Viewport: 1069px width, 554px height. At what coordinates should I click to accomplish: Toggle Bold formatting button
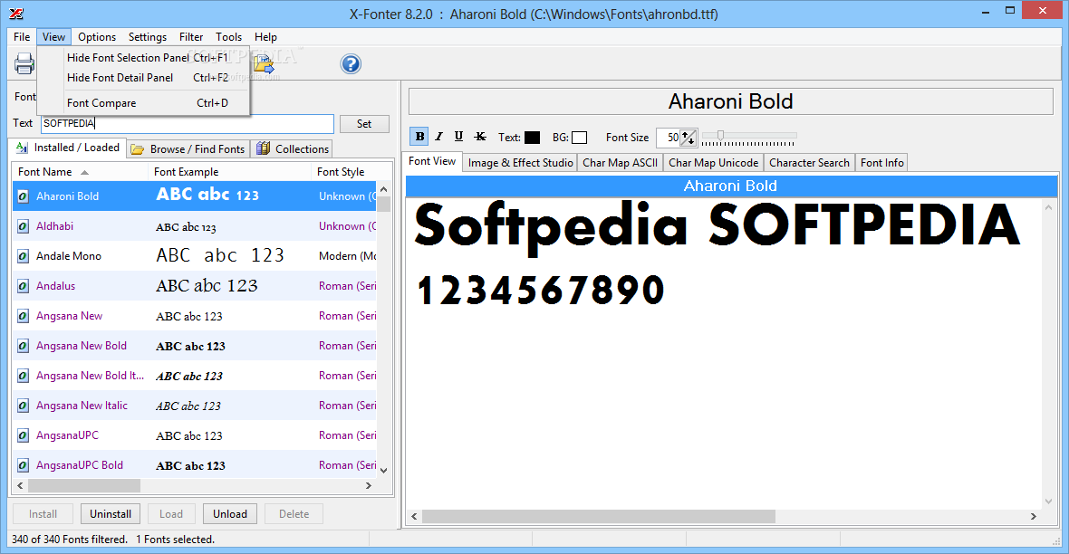[x=419, y=137]
